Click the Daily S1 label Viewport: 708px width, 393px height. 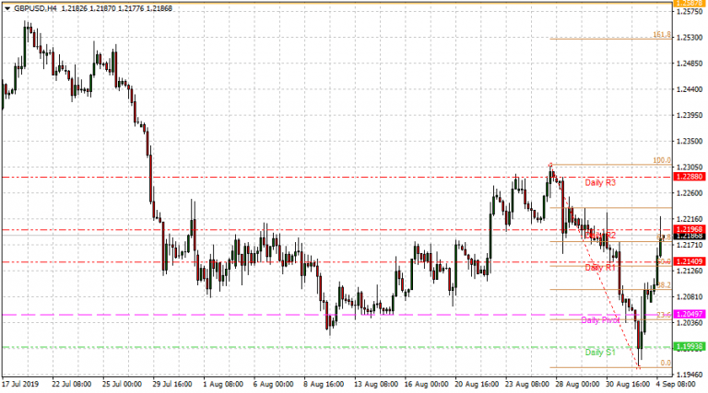tap(600, 353)
